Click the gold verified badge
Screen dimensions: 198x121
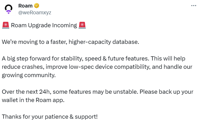[x=37, y=6]
